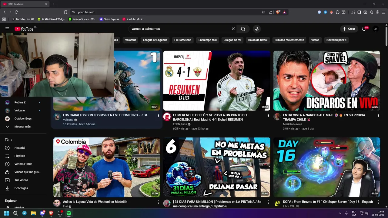Expand the 'Tú' section chevron
The width and height of the screenshot is (388, 218).
[x=12, y=140]
